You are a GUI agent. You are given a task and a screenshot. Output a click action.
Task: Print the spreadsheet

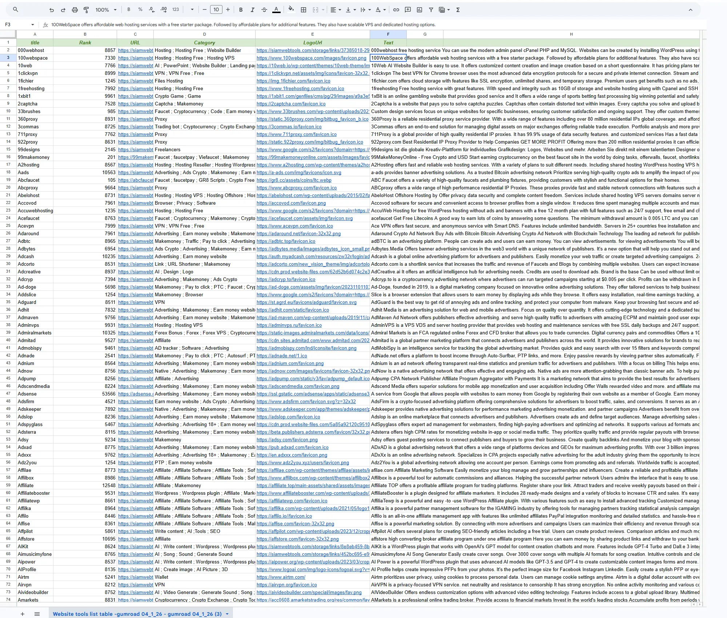point(75,10)
